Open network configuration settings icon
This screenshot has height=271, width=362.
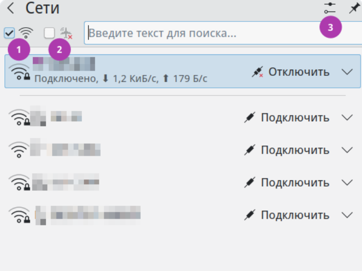[330, 8]
